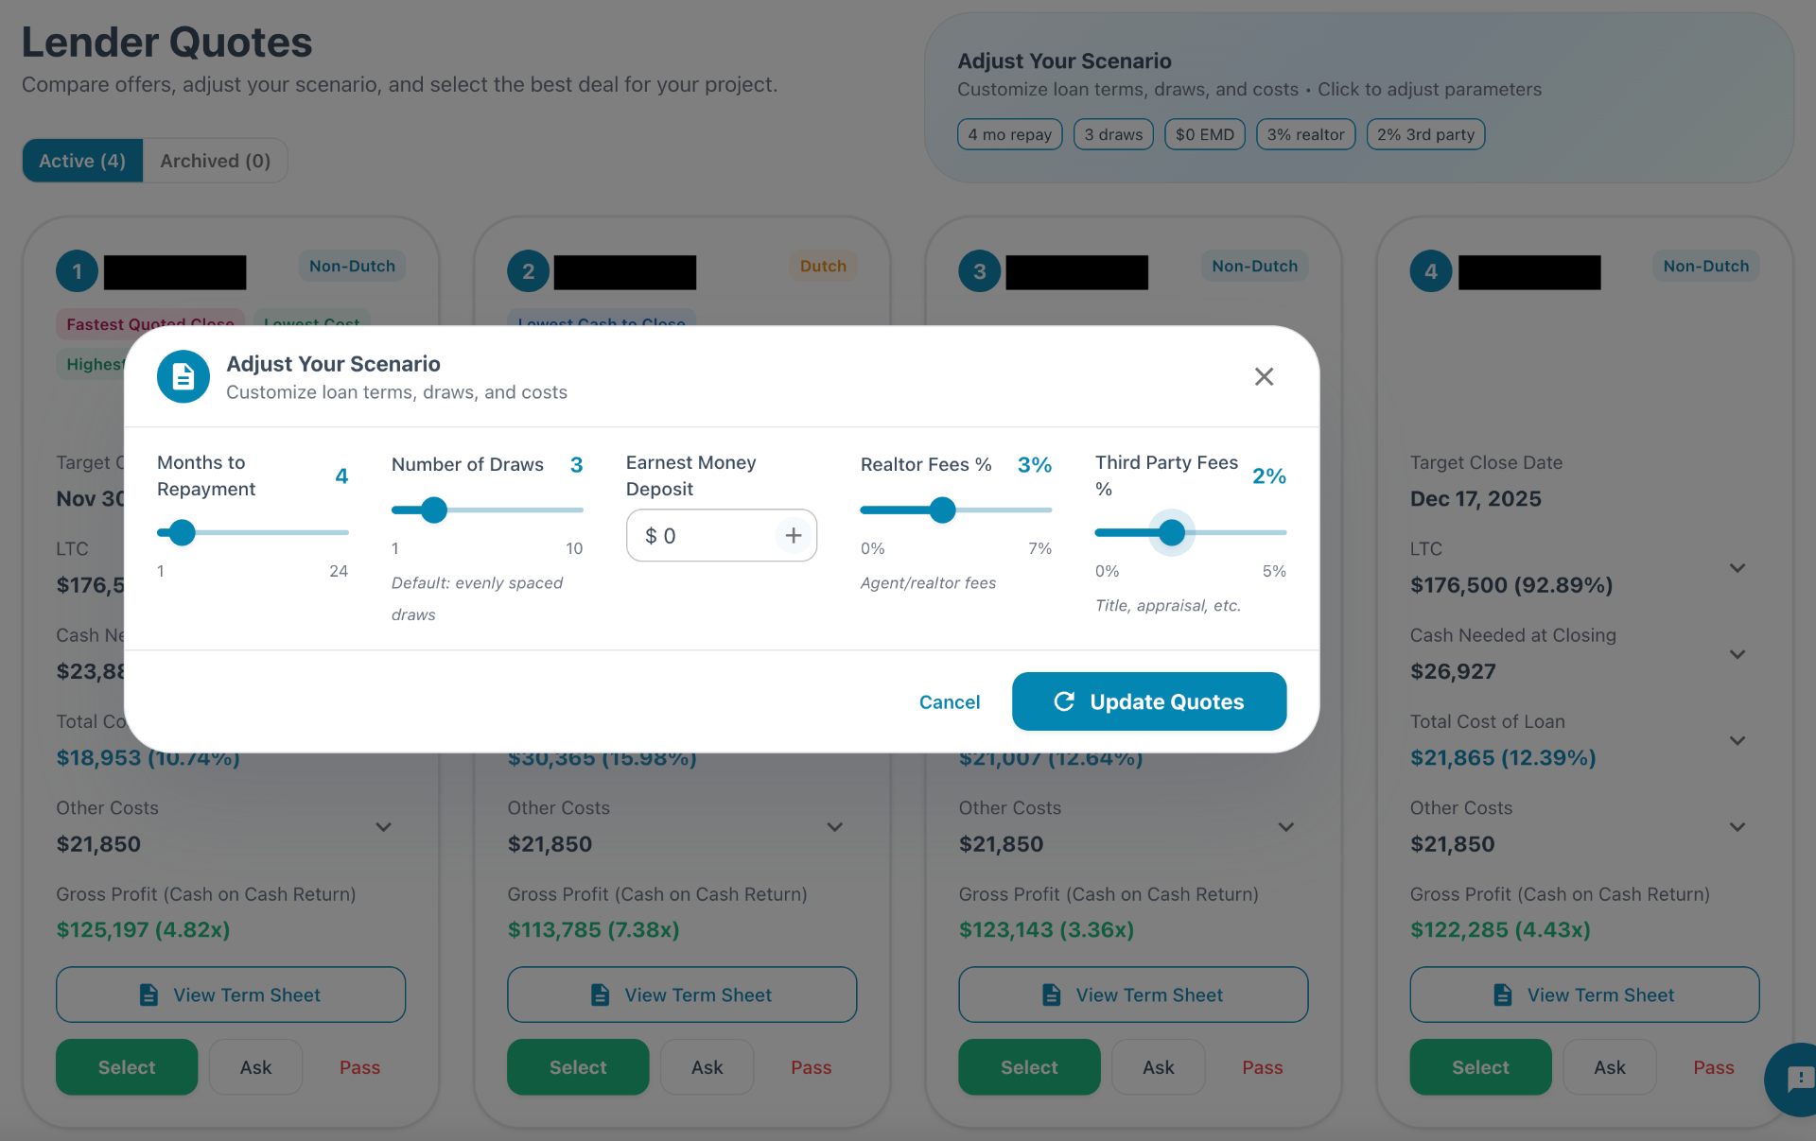Expand the Other Costs section on lender 4's card
1816x1141 pixels.
(x=1738, y=826)
